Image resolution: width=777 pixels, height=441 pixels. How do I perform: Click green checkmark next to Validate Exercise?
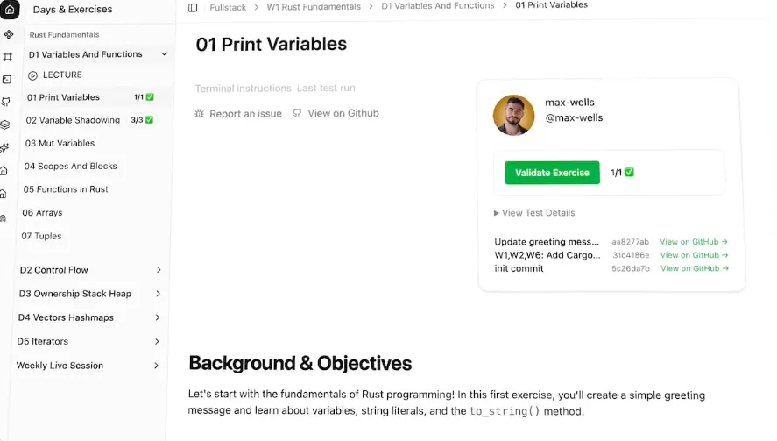629,172
